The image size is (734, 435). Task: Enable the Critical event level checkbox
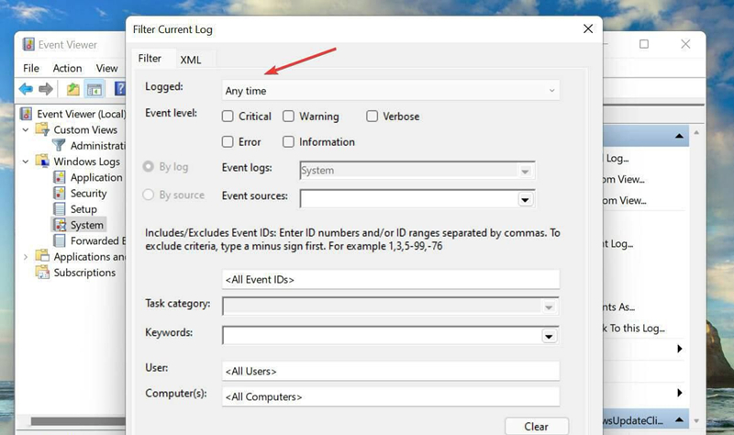228,117
